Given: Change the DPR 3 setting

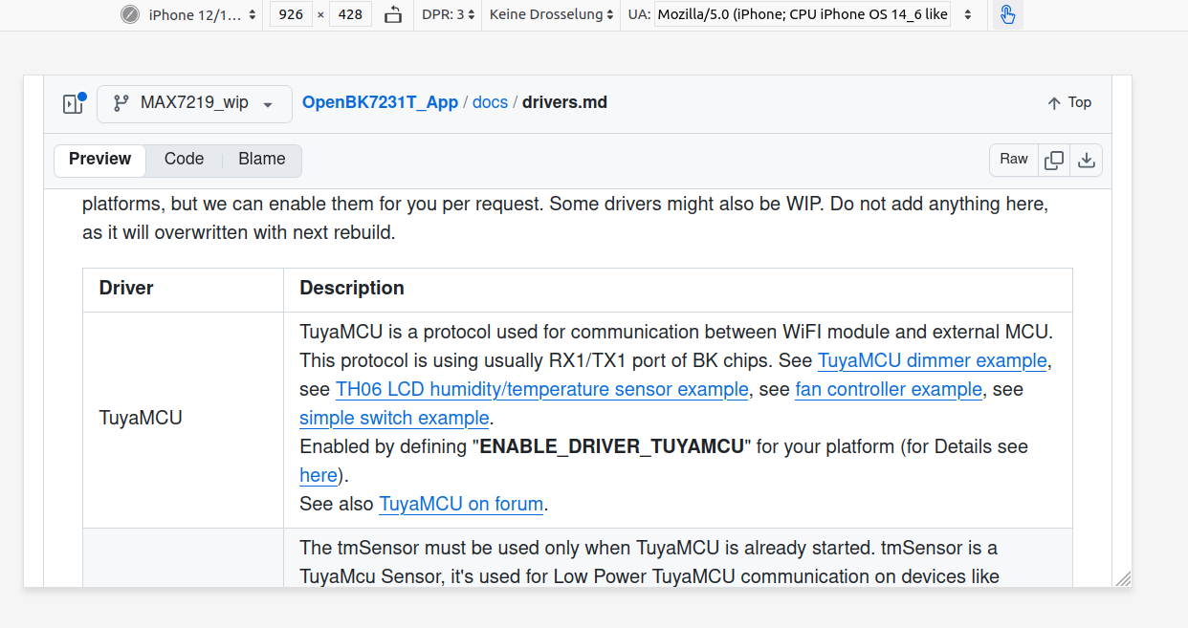Looking at the screenshot, I should (449, 14).
